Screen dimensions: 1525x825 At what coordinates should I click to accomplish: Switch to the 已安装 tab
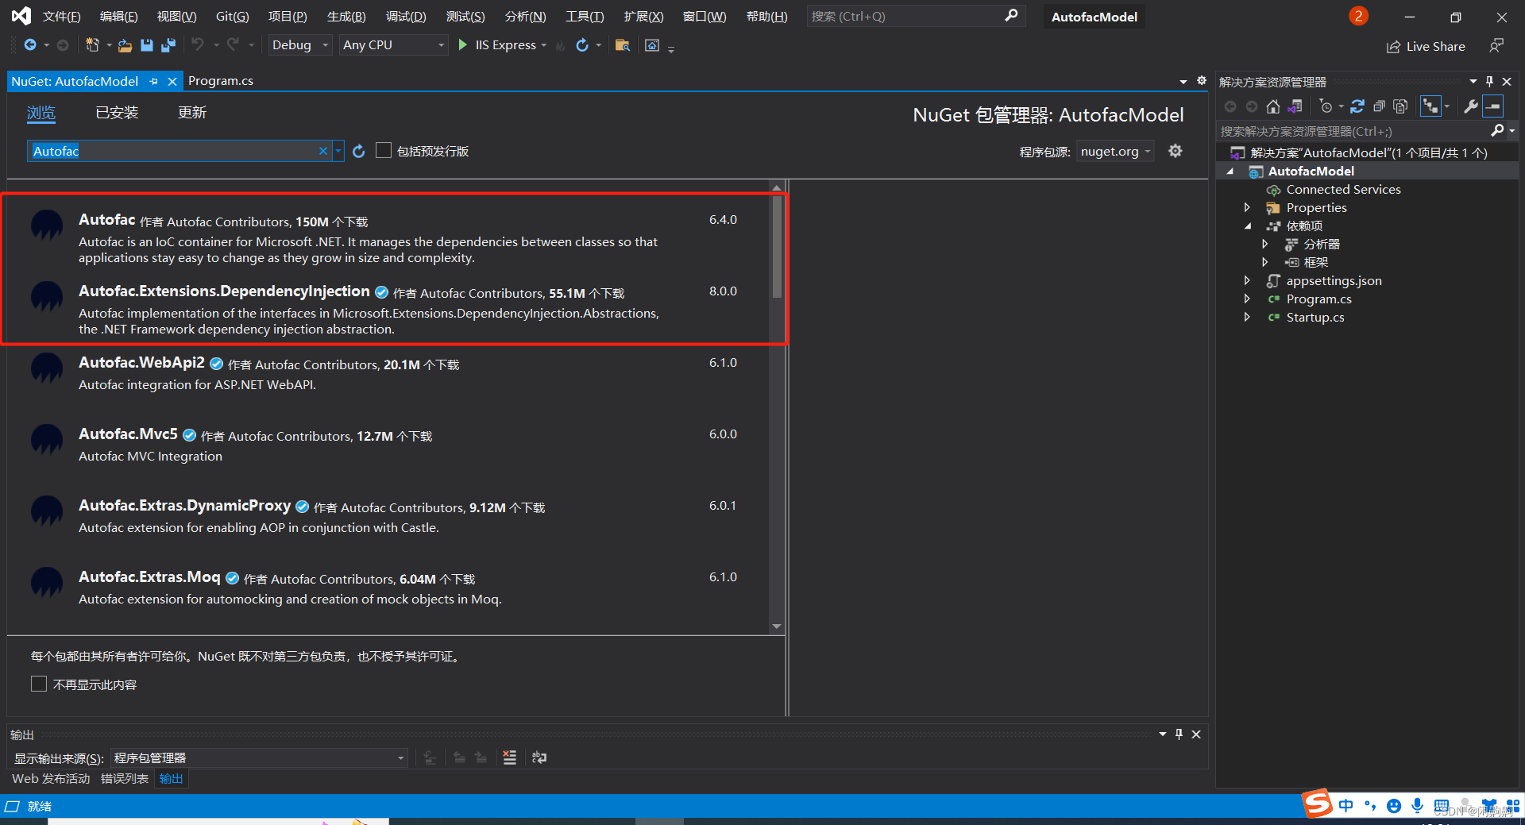117,113
